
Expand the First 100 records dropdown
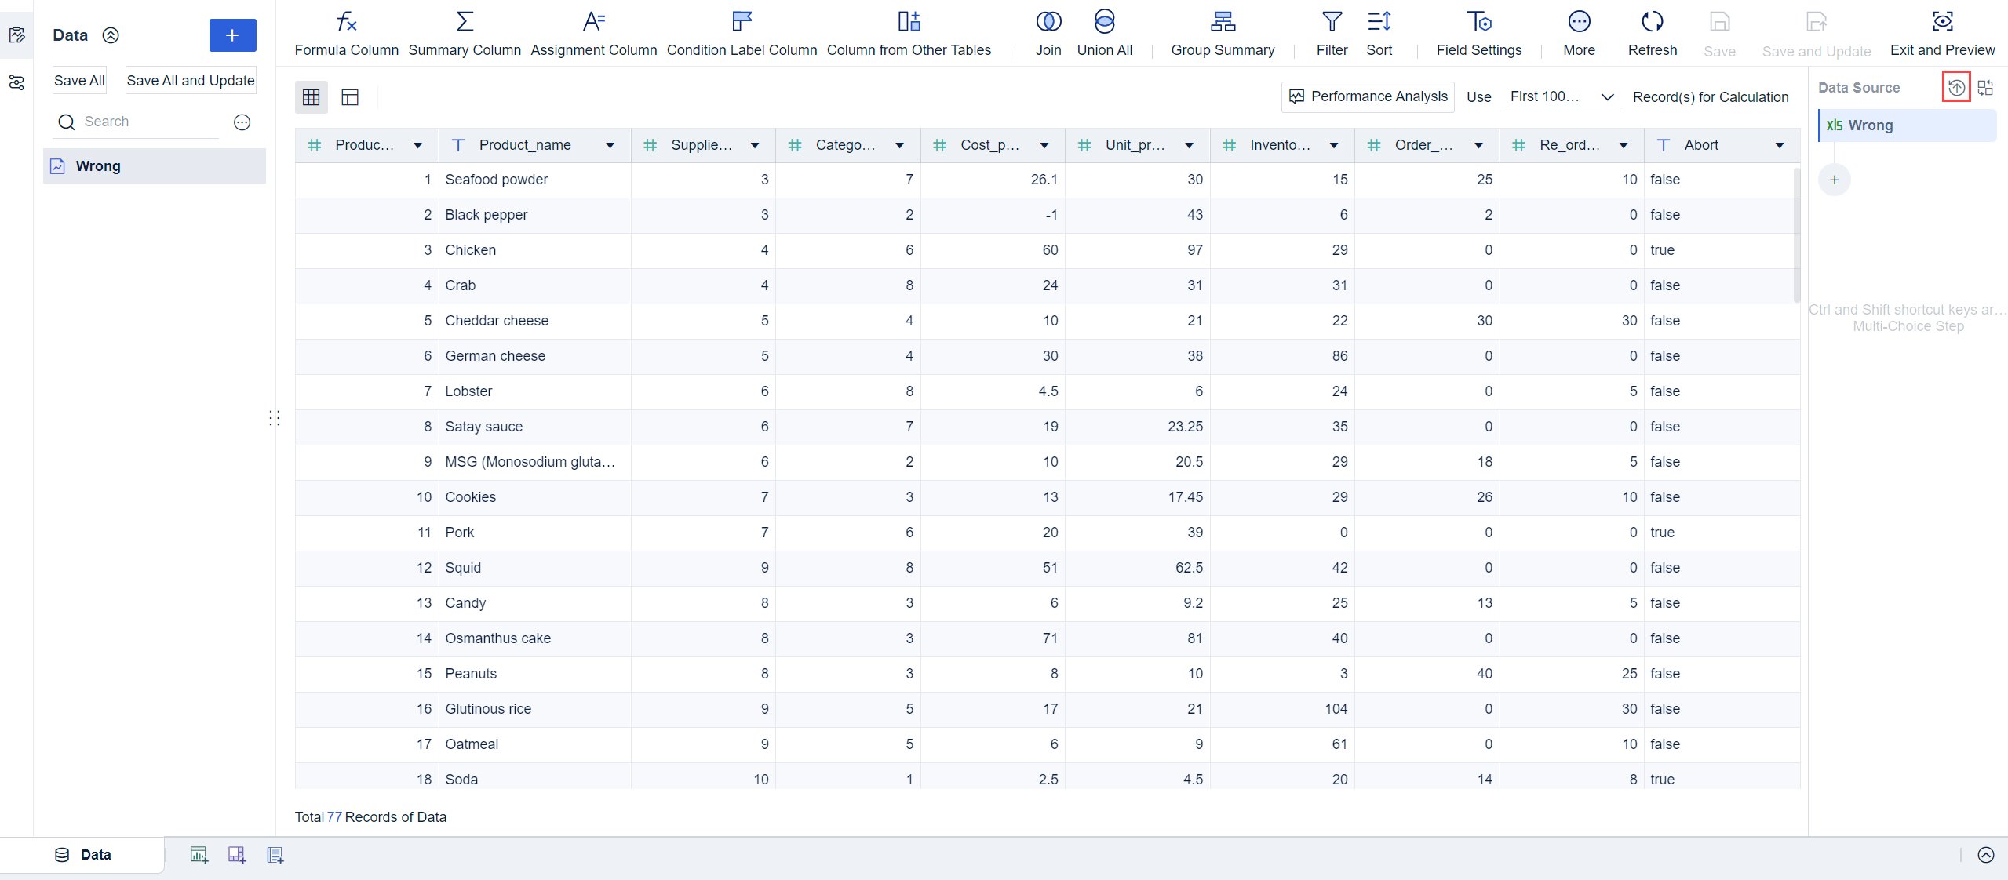(1606, 97)
